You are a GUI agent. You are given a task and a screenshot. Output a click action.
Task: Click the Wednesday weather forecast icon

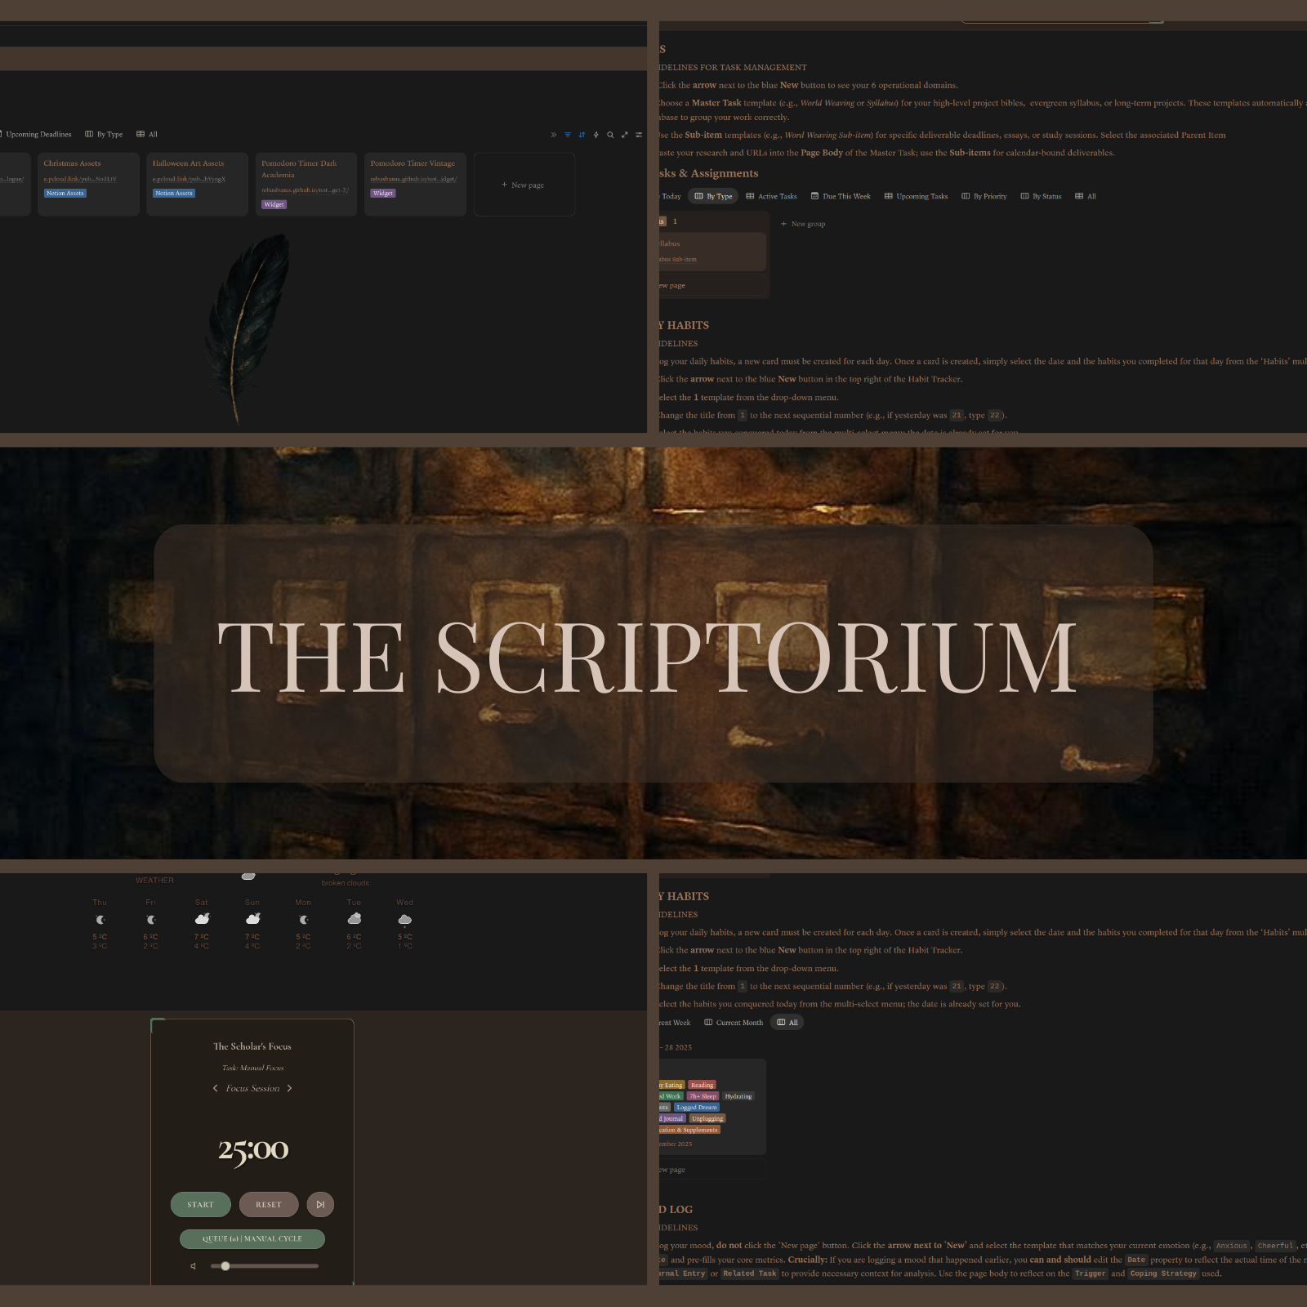click(x=404, y=919)
